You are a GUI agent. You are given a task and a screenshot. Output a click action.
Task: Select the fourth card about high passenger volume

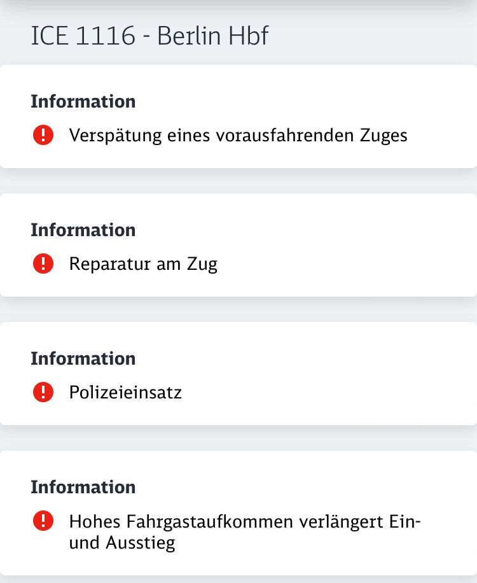(238, 513)
